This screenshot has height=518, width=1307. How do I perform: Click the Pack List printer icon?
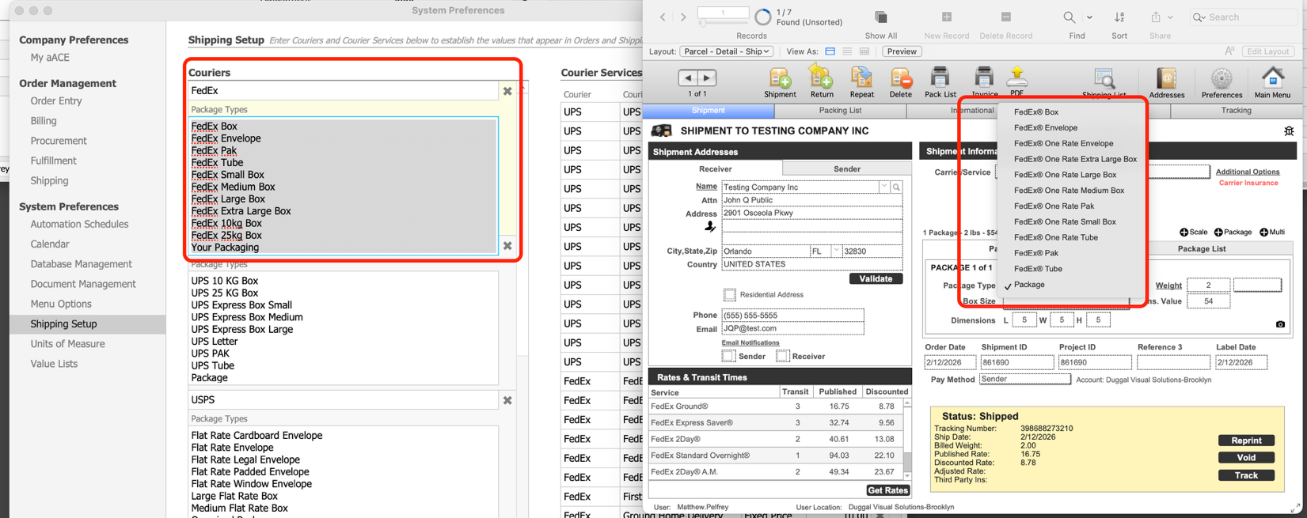[x=940, y=78]
